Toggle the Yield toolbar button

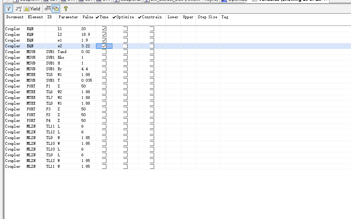[32, 9]
